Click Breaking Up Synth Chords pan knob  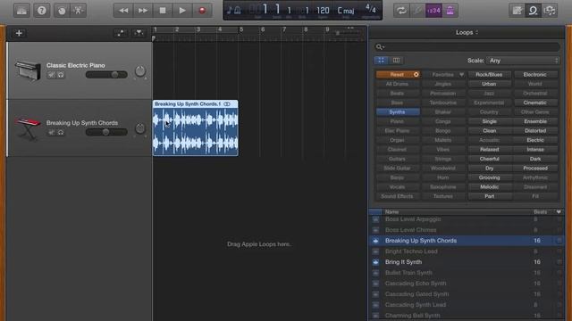[140, 128]
